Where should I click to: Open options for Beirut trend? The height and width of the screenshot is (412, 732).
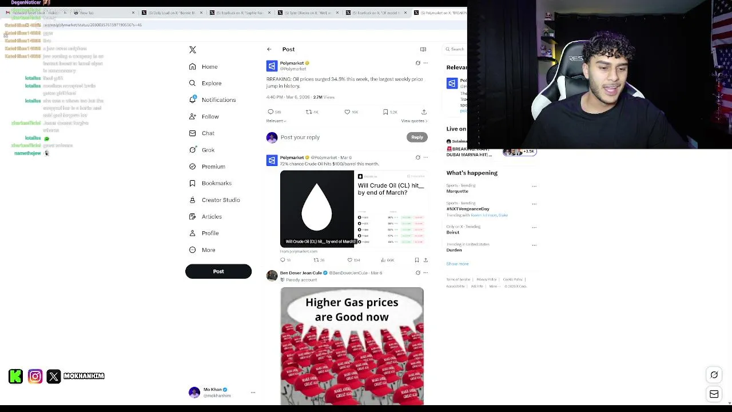(x=534, y=227)
